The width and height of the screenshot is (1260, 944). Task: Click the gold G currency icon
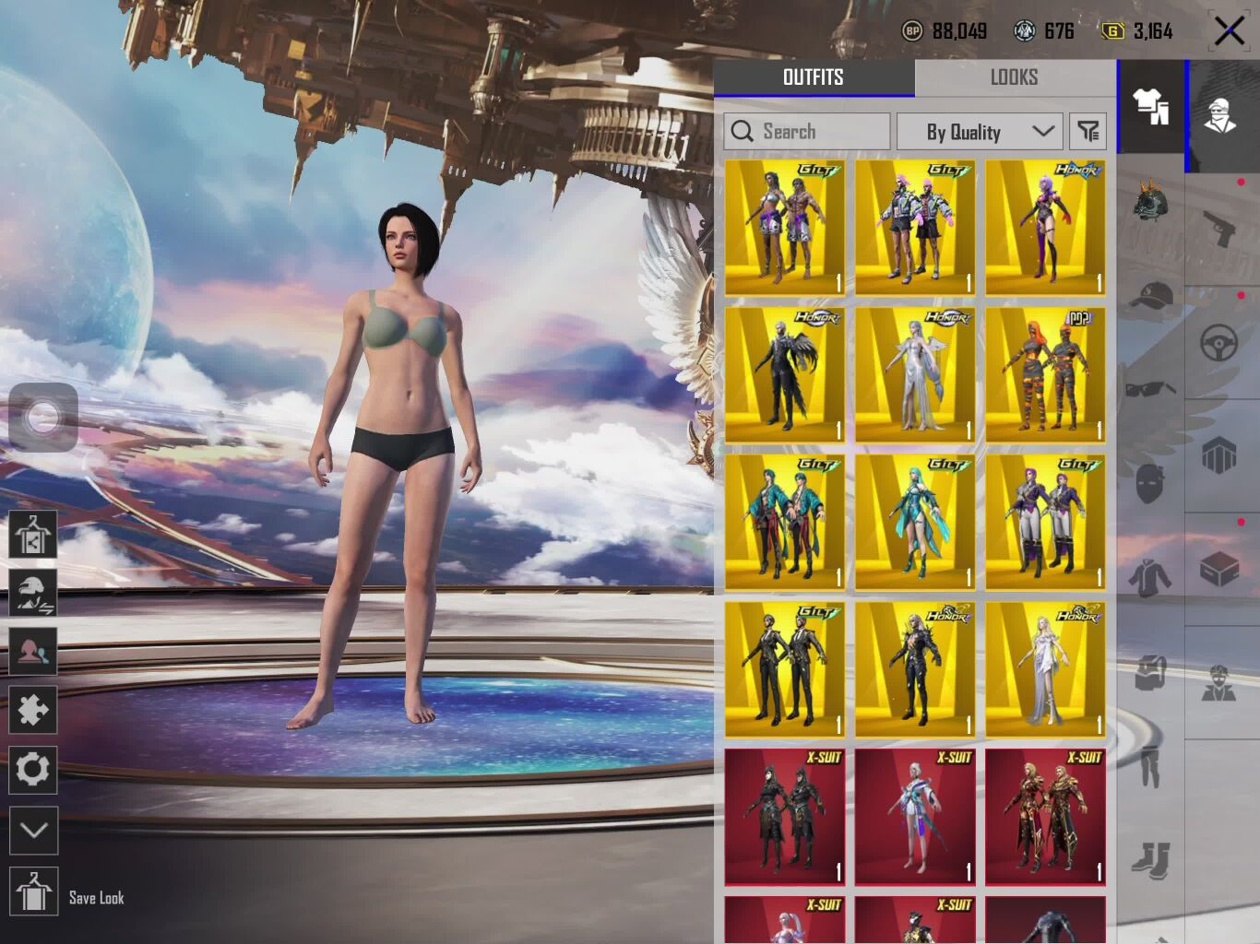(1113, 31)
